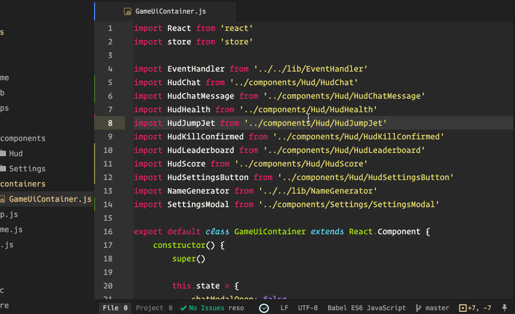Click 'NameGenerator' identifier on line 13
The width and height of the screenshot is (515, 314).
point(198,191)
